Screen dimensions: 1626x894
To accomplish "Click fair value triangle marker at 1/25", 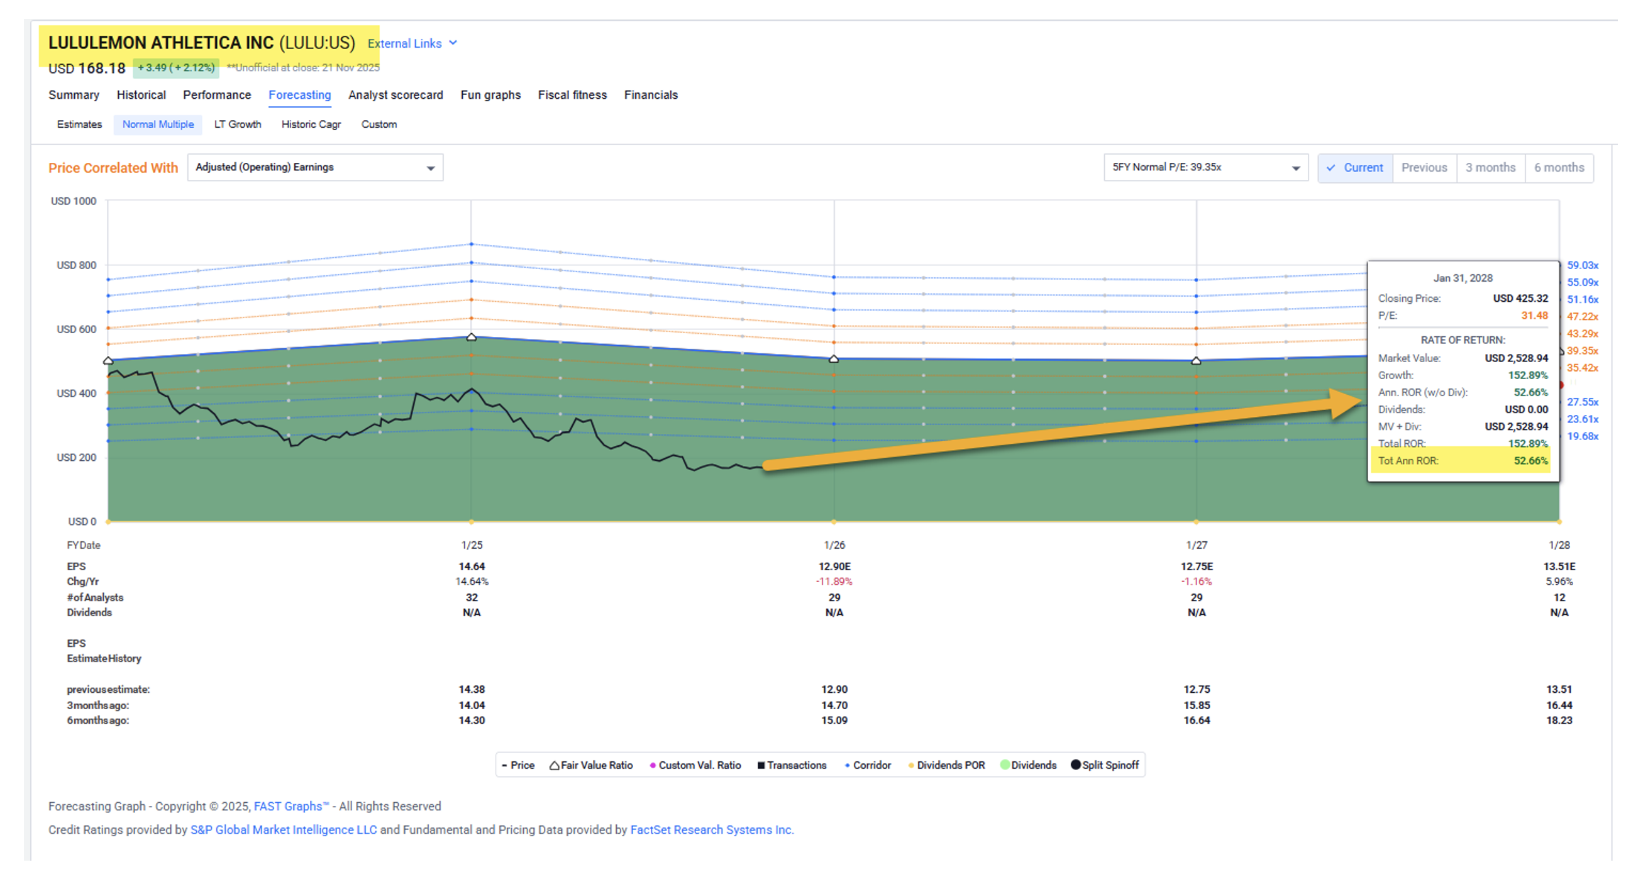I will [471, 337].
